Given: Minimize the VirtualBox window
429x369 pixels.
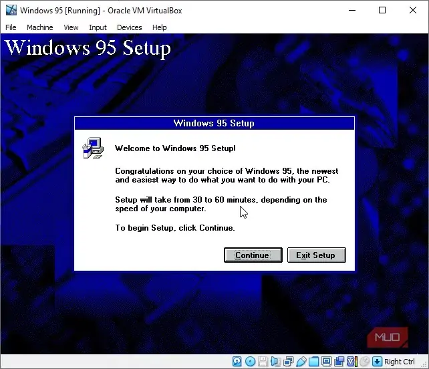Looking at the screenshot, I should pos(352,11).
